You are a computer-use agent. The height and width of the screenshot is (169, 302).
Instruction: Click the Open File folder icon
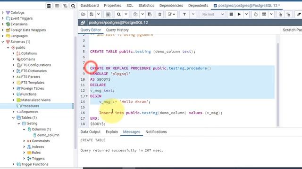(83, 15)
